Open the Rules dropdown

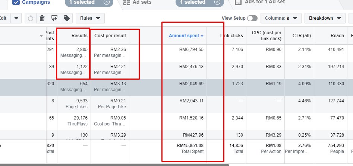pyautogui.click(x=90, y=18)
